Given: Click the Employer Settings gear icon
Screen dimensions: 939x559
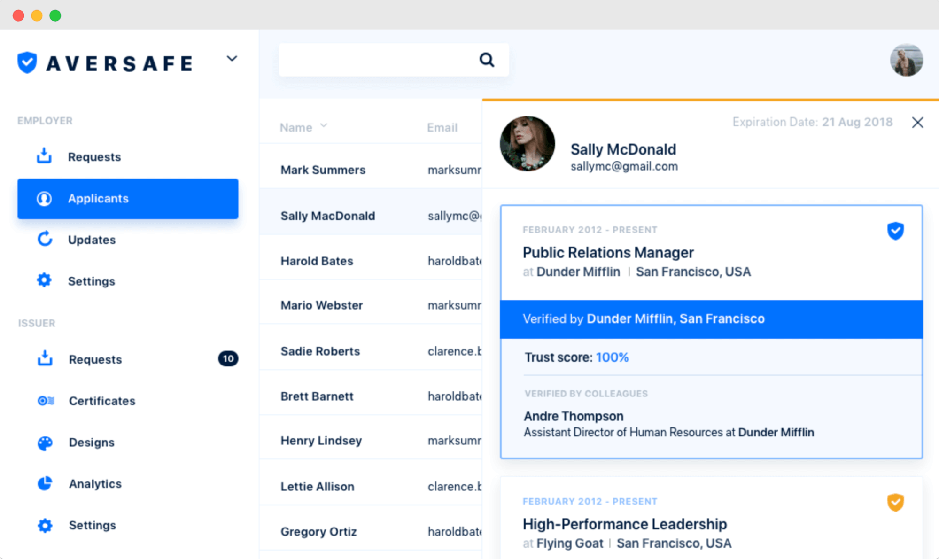Looking at the screenshot, I should click(x=44, y=280).
